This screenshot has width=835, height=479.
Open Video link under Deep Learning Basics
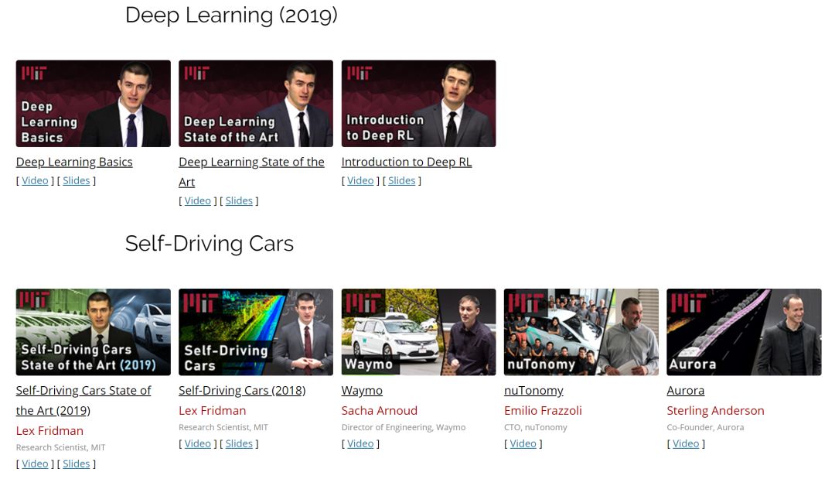[x=35, y=180]
